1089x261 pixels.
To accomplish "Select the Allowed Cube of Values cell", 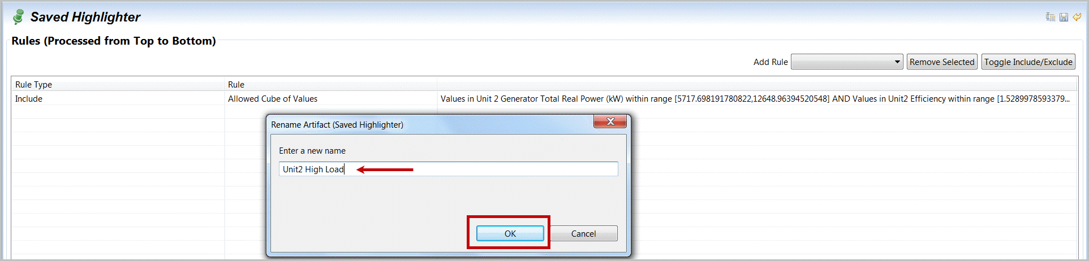I will click(x=273, y=99).
